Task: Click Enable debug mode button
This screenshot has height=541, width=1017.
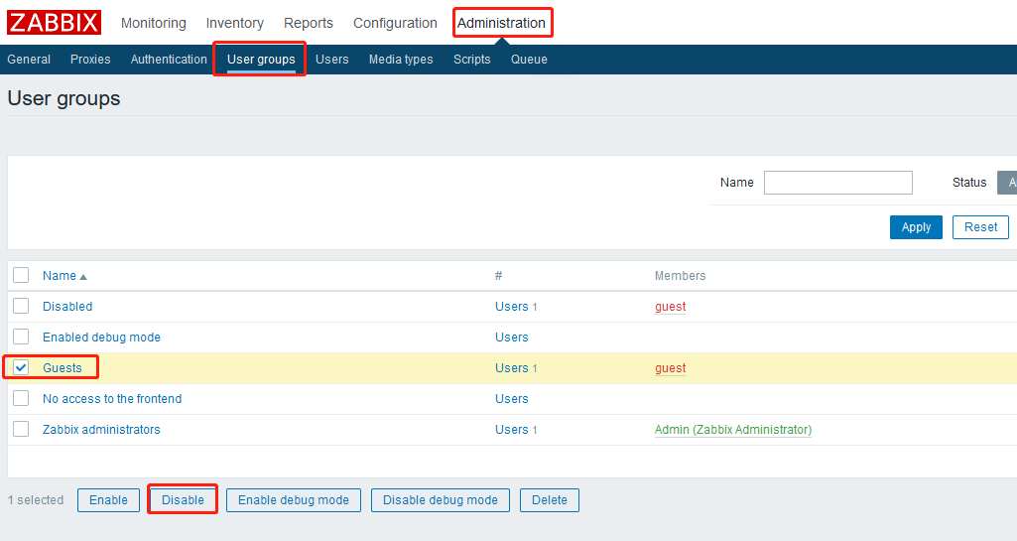Action: click(293, 500)
